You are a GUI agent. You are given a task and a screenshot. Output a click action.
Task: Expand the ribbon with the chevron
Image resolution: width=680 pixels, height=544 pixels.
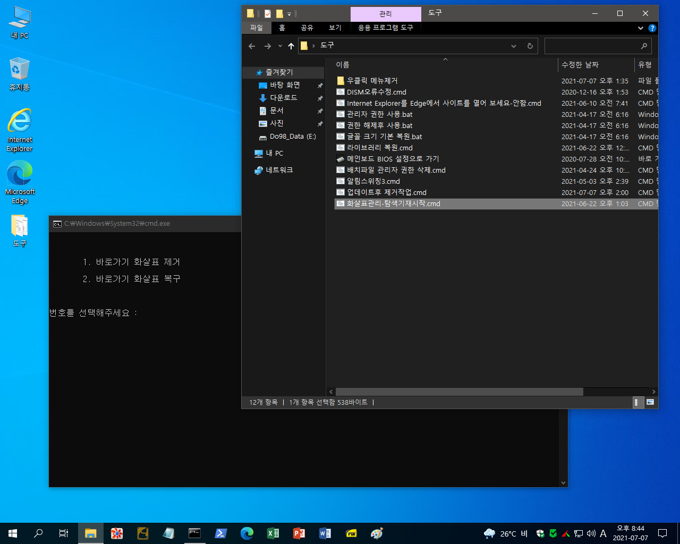pos(641,28)
